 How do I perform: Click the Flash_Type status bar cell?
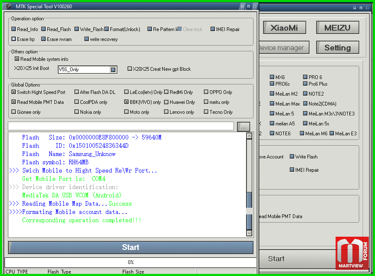[84, 271]
